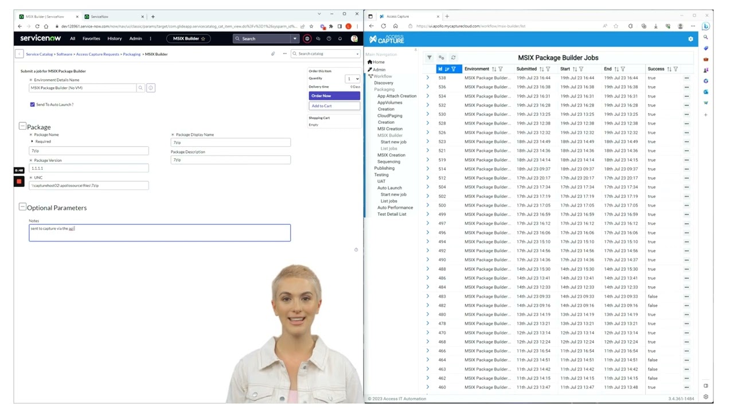Click the red recording stop button
The width and height of the screenshot is (734, 413).
tap(19, 181)
